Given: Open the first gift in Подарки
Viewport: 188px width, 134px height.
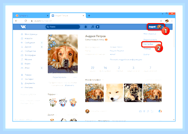Looking at the screenshot, I should click(x=53, y=102).
